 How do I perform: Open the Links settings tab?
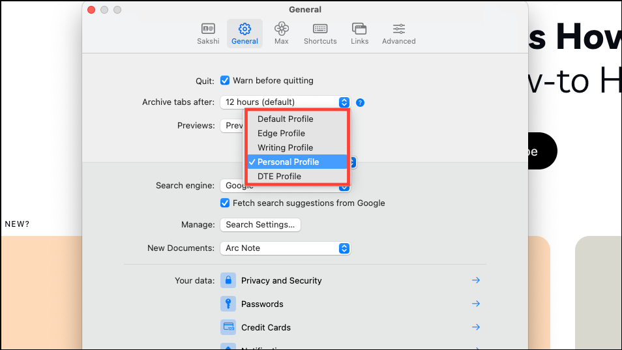click(x=359, y=34)
